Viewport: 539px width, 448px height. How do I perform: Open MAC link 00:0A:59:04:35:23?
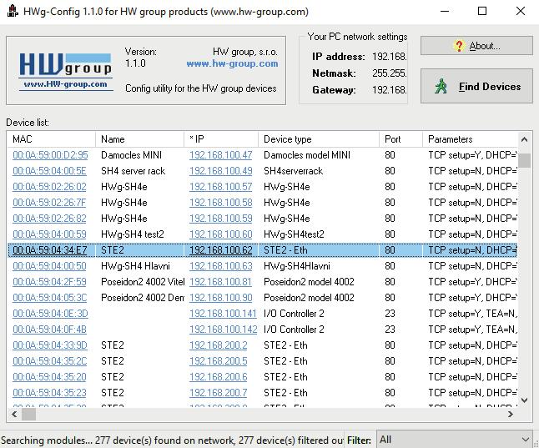click(49, 392)
